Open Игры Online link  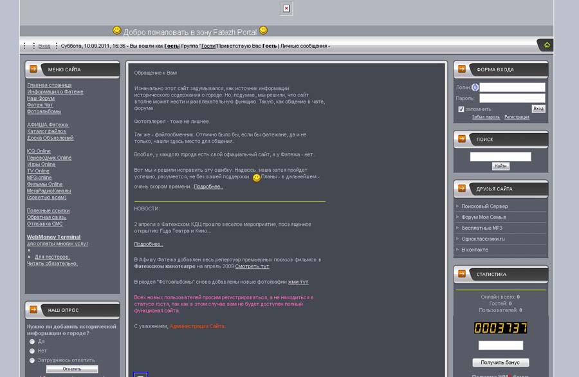pos(41,164)
